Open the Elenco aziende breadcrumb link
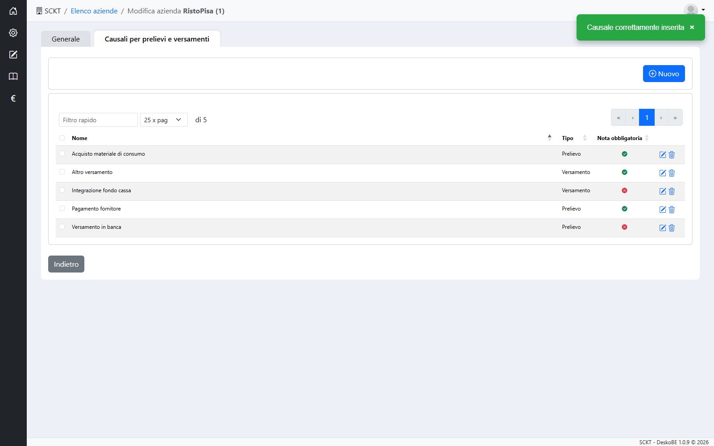The height and width of the screenshot is (446, 714). coord(94,11)
